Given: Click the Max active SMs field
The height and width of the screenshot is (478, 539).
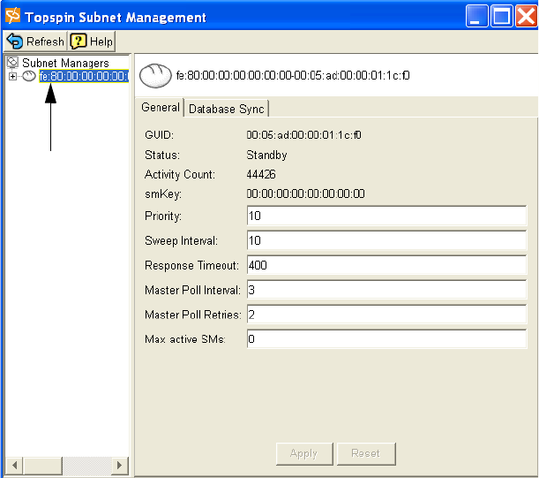Looking at the screenshot, I should 386,339.
